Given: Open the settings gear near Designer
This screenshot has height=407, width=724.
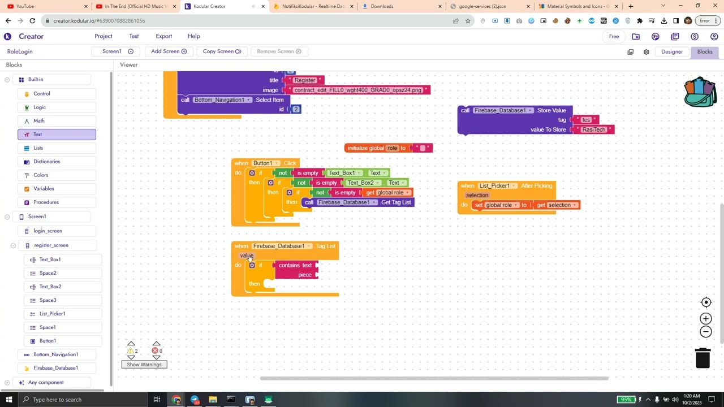Looking at the screenshot, I should (646, 51).
